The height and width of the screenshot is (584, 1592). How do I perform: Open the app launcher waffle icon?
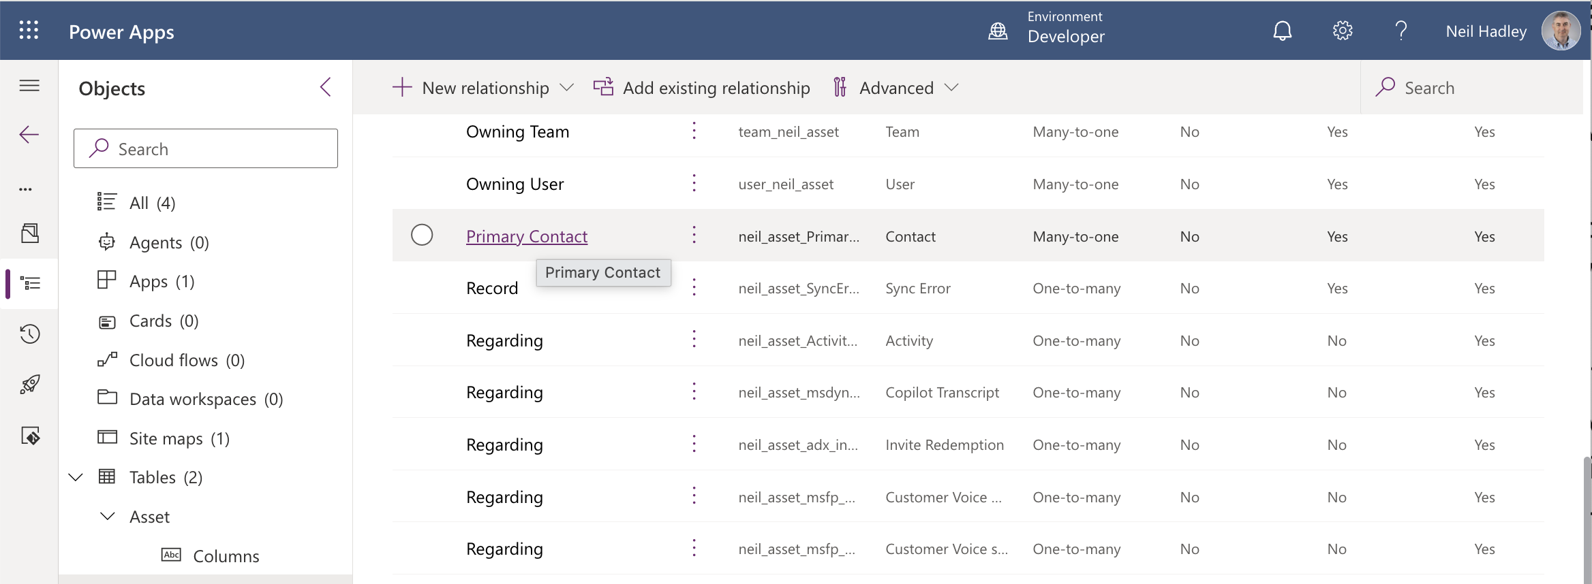click(x=29, y=30)
